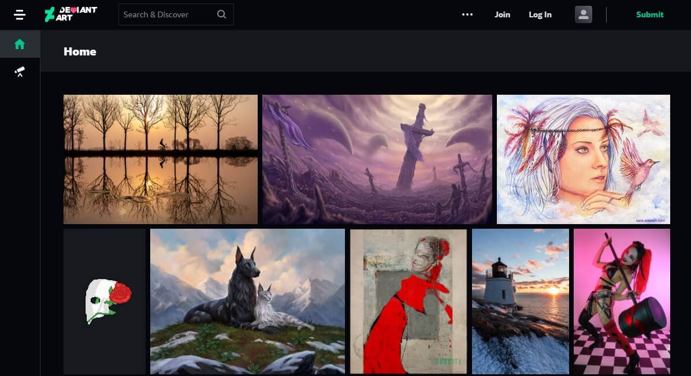The height and width of the screenshot is (376, 691).
Task: Select the search magnifier icon
Action: (221, 14)
